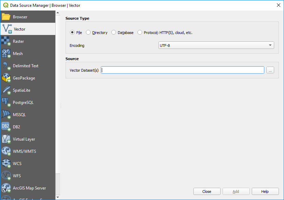
Task: Switch to the SpatiaLite tab label
Action: click(22, 90)
